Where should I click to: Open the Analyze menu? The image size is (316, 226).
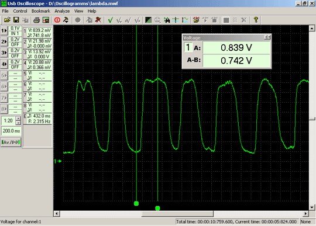62,11
